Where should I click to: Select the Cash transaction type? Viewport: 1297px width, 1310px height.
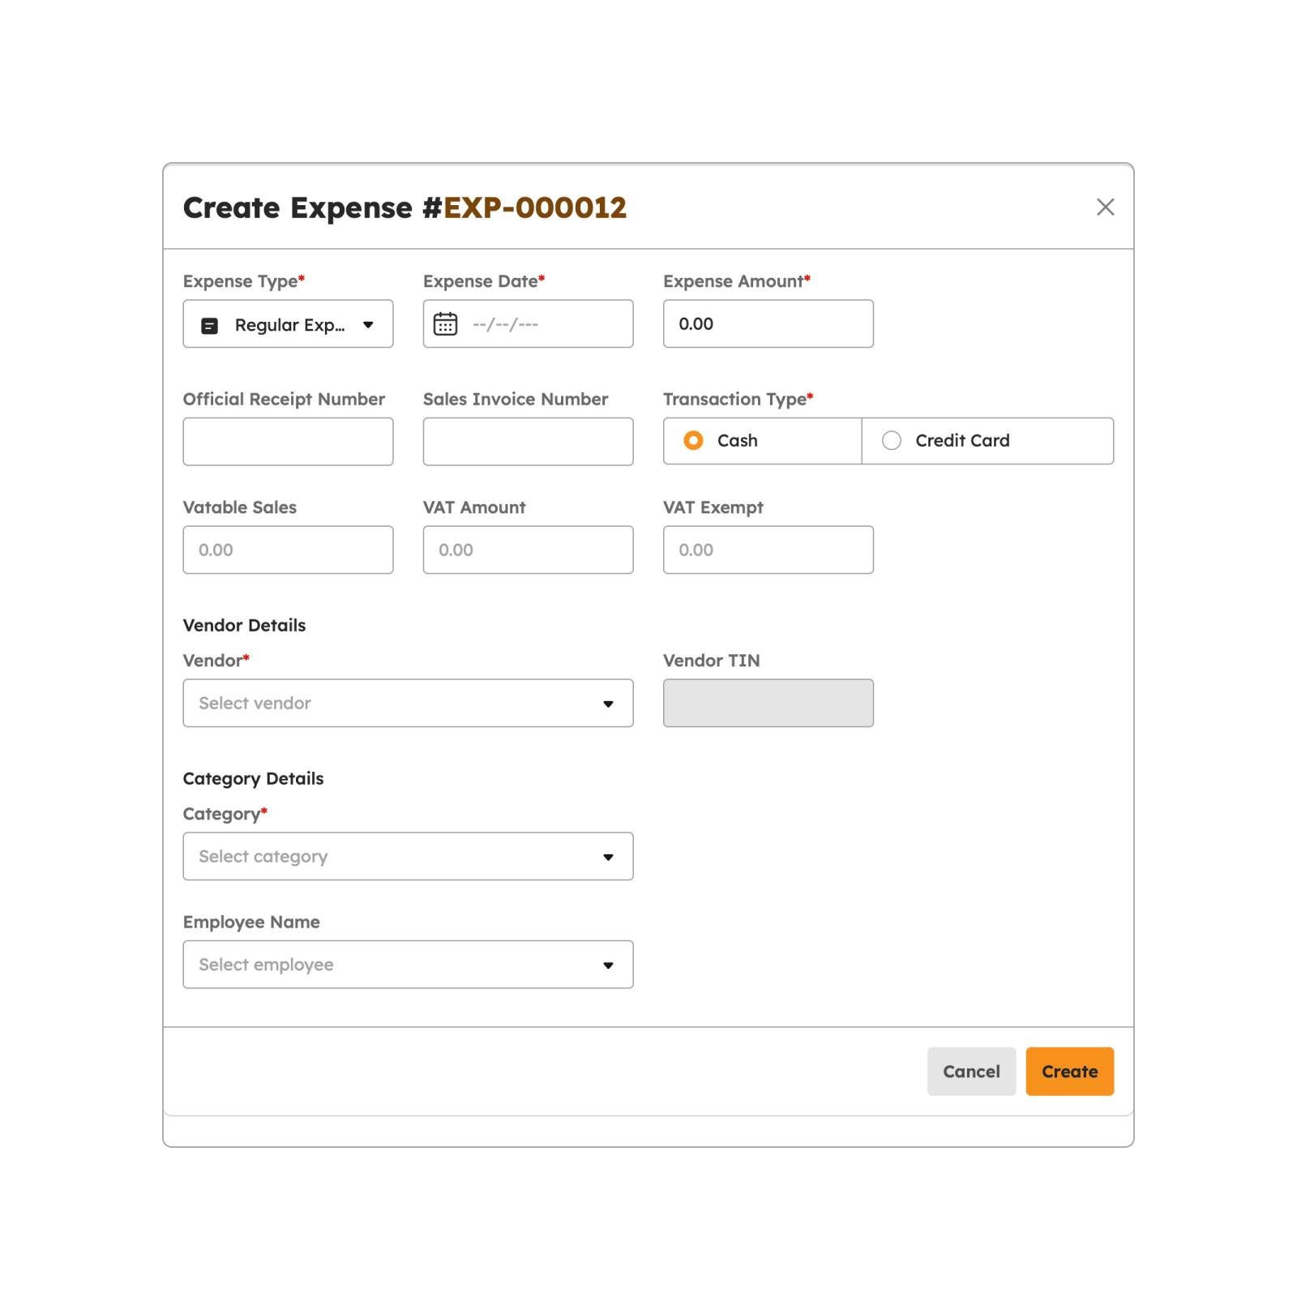[762, 441]
